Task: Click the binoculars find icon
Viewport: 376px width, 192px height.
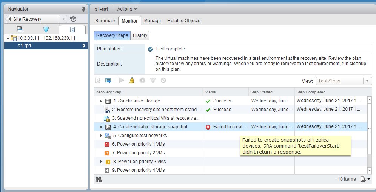Action: (99, 179)
